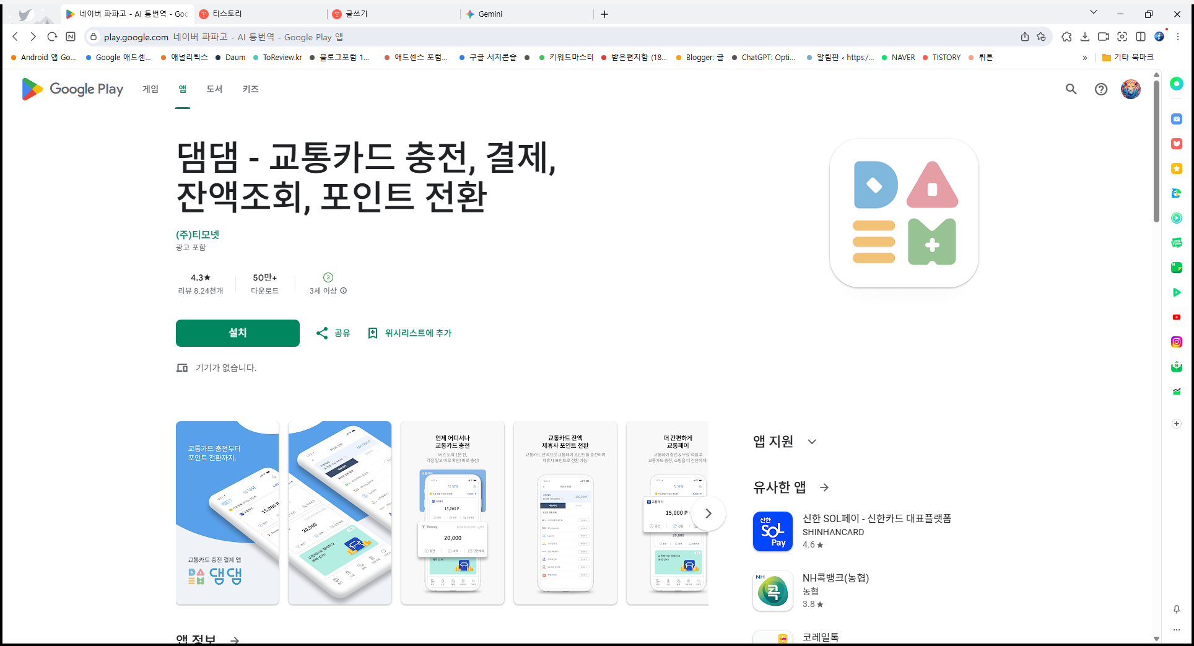Expand the 앱 지원 section

pyautogui.click(x=812, y=442)
